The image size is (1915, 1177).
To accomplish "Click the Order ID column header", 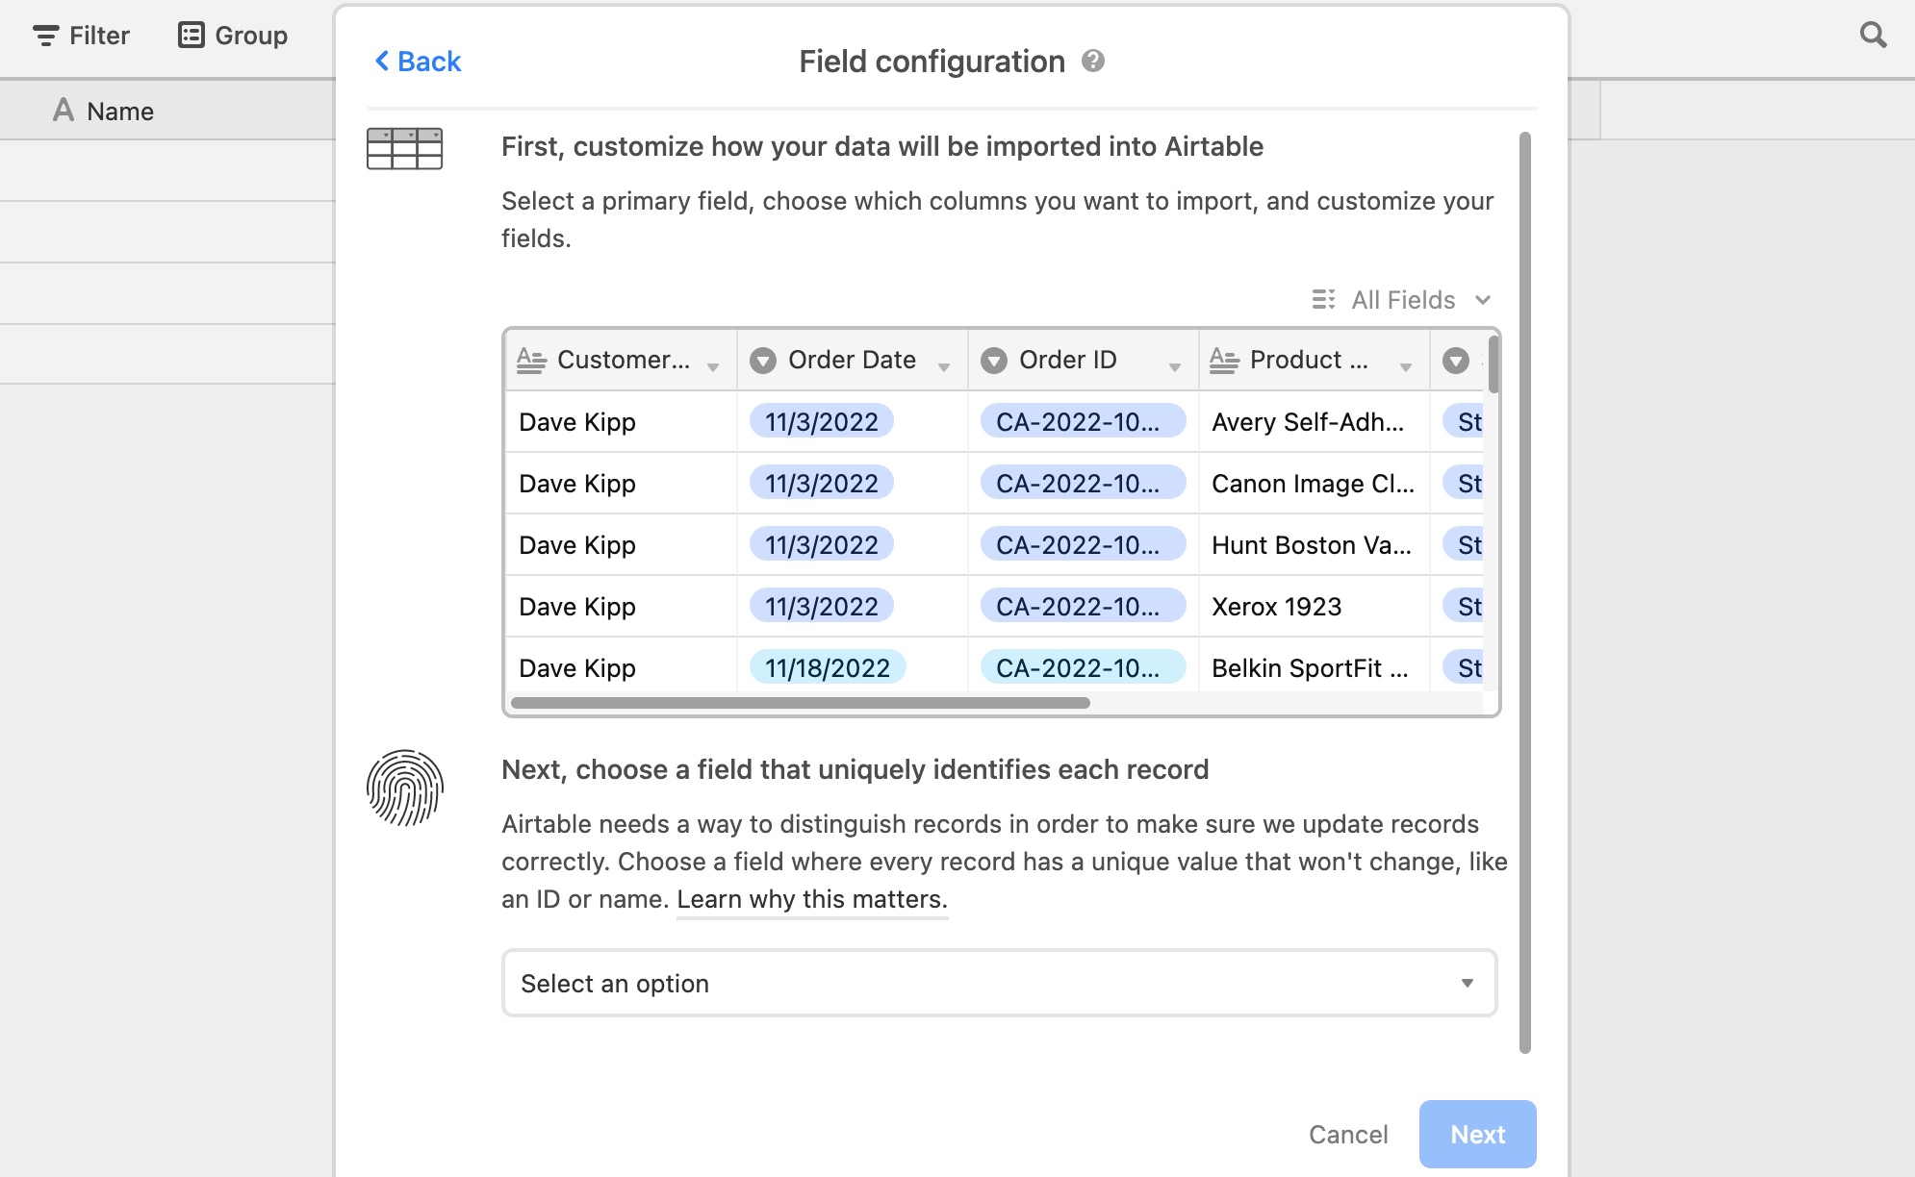I will point(1084,361).
